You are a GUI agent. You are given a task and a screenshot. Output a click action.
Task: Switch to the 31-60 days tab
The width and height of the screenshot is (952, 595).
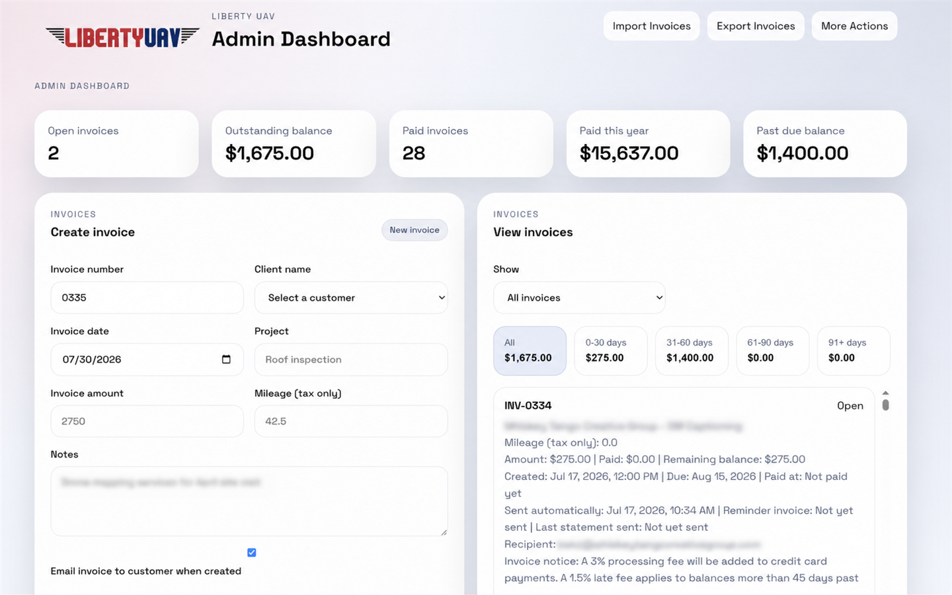coord(692,350)
